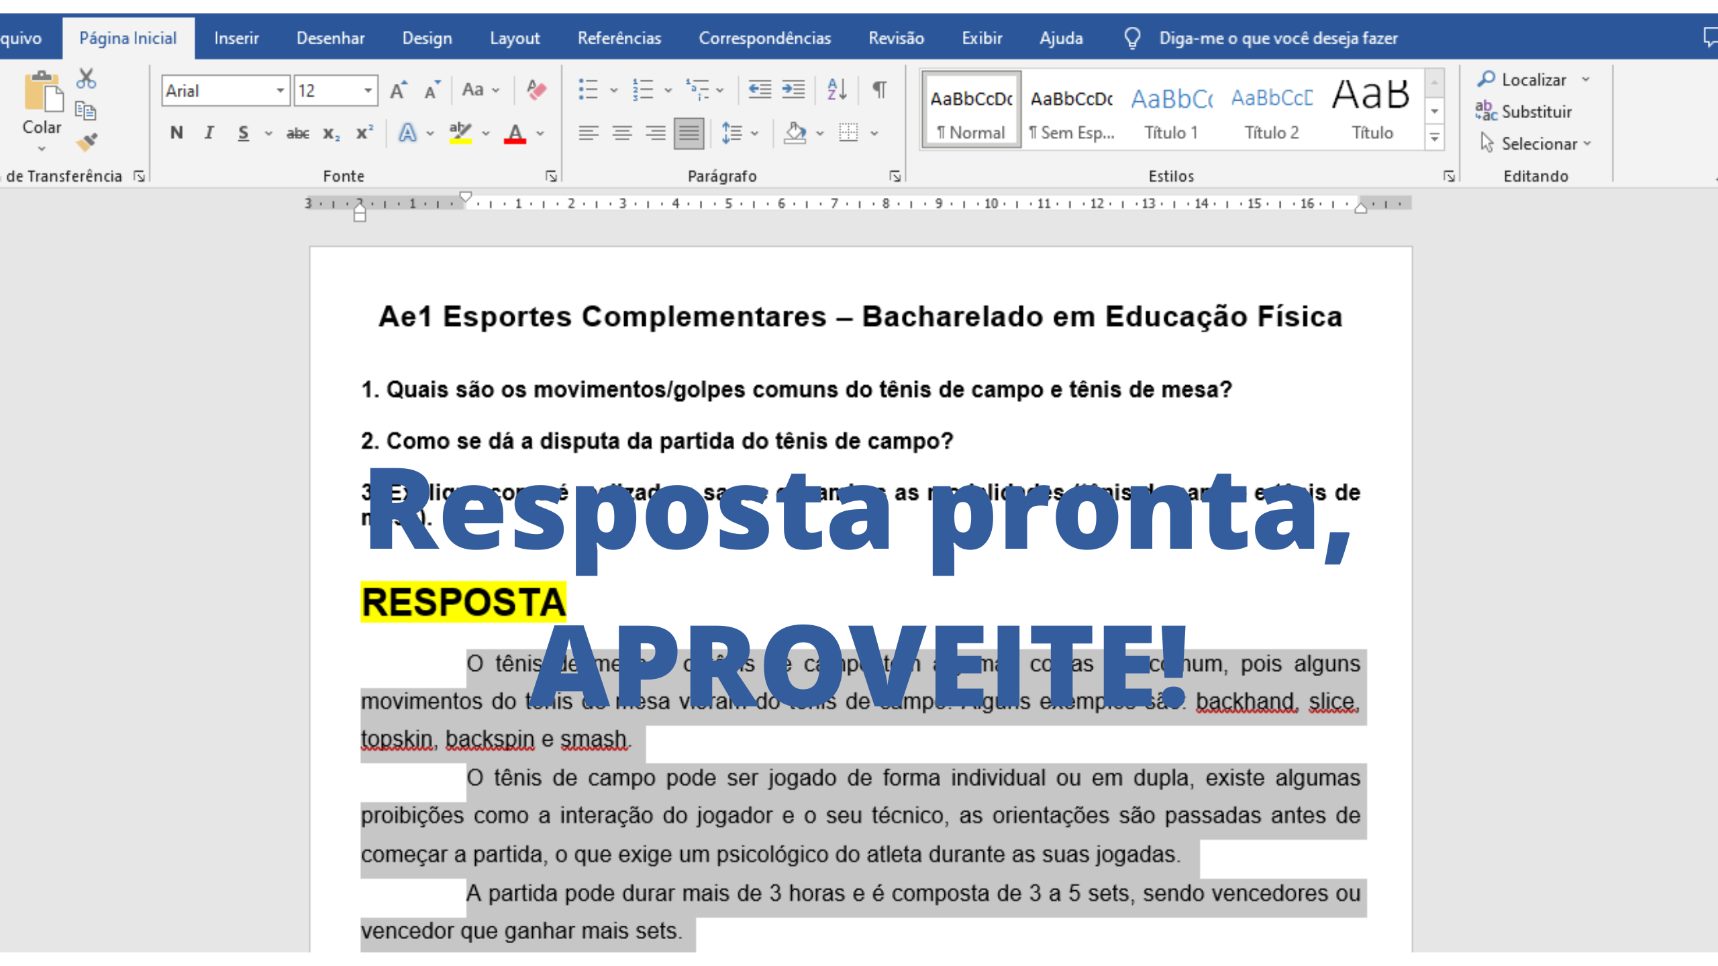Click the numbered list icon
The image size is (1718, 966).
(643, 89)
